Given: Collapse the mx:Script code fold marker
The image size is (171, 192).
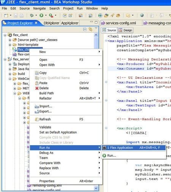Looking at the screenshot, I should coord(106,128).
